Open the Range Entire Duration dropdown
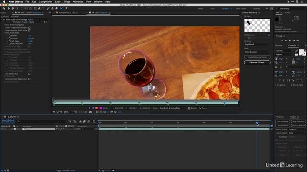Image resolution: width=307 pixels, height=172 pixels. [x=257, y=52]
